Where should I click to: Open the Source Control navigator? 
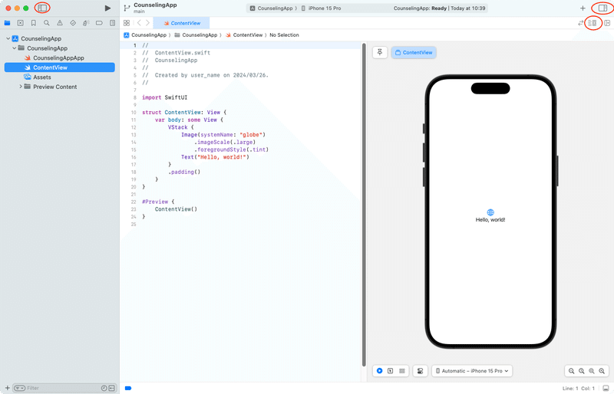pyautogui.click(x=21, y=23)
